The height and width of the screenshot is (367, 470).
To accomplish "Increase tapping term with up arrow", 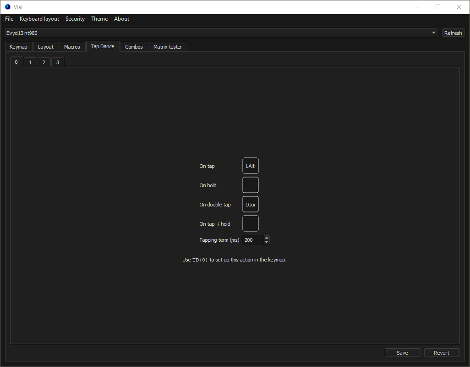I will point(267,238).
